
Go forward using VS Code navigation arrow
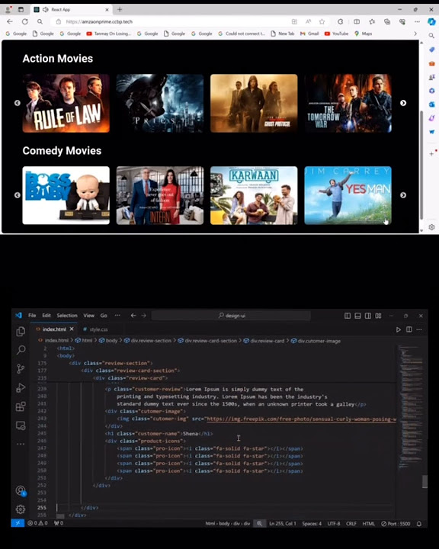pos(144,316)
